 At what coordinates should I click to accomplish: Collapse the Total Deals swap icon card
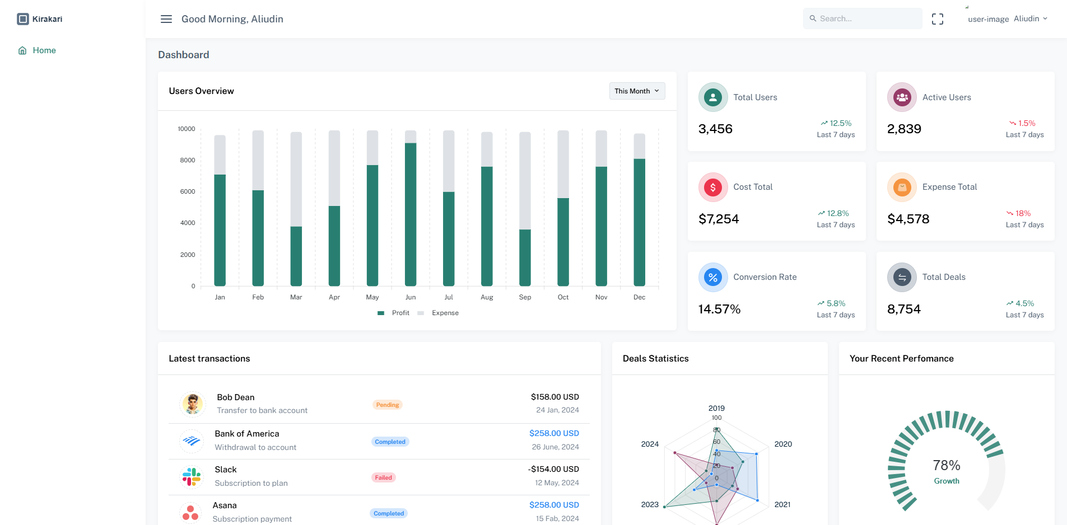tap(902, 276)
